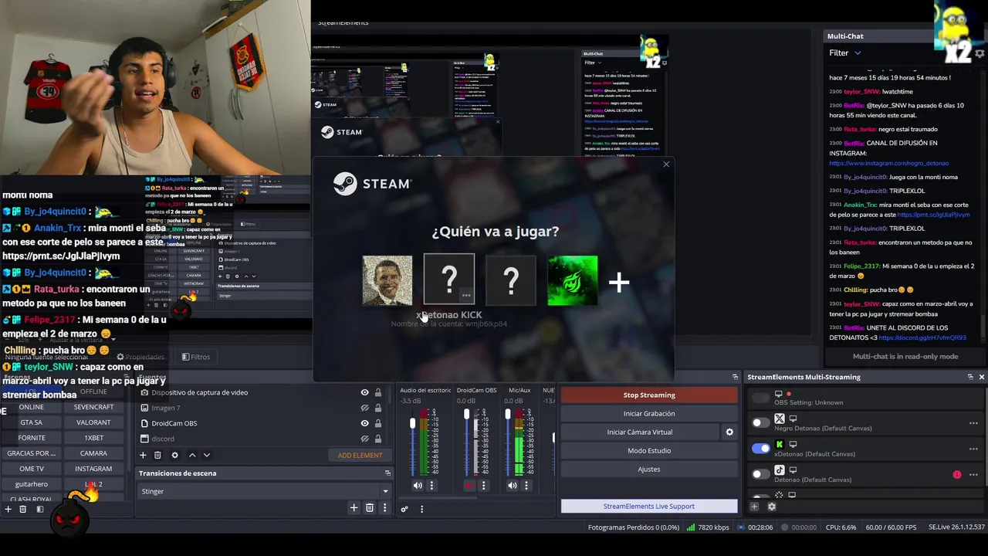Open xDetonao row more options
988x556 pixels.
pos(973,449)
